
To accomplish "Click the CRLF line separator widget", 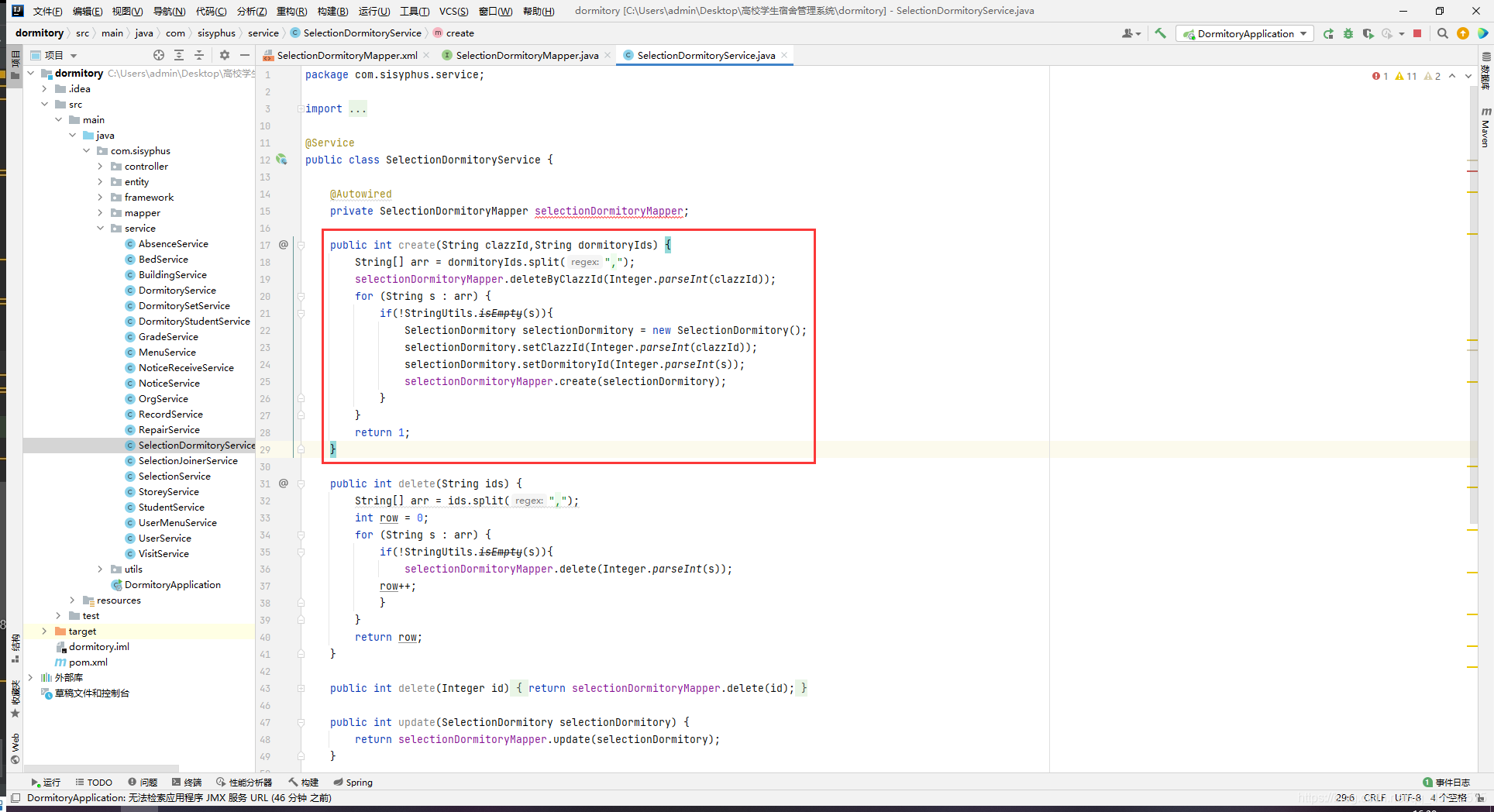I will tap(1375, 797).
